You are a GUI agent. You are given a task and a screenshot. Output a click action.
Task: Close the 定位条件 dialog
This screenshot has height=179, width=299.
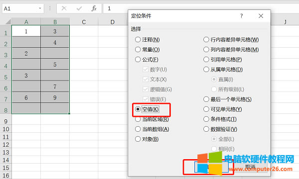tap(261, 16)
